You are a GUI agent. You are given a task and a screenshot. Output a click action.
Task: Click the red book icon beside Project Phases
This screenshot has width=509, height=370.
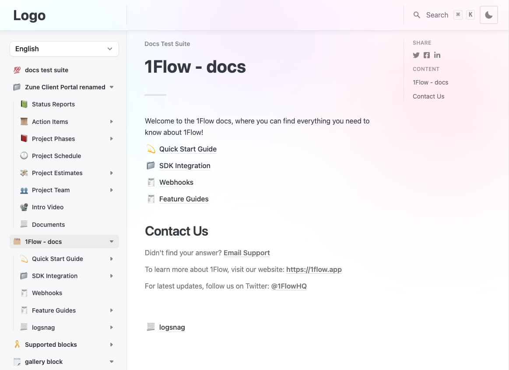[x=24, y=139]
